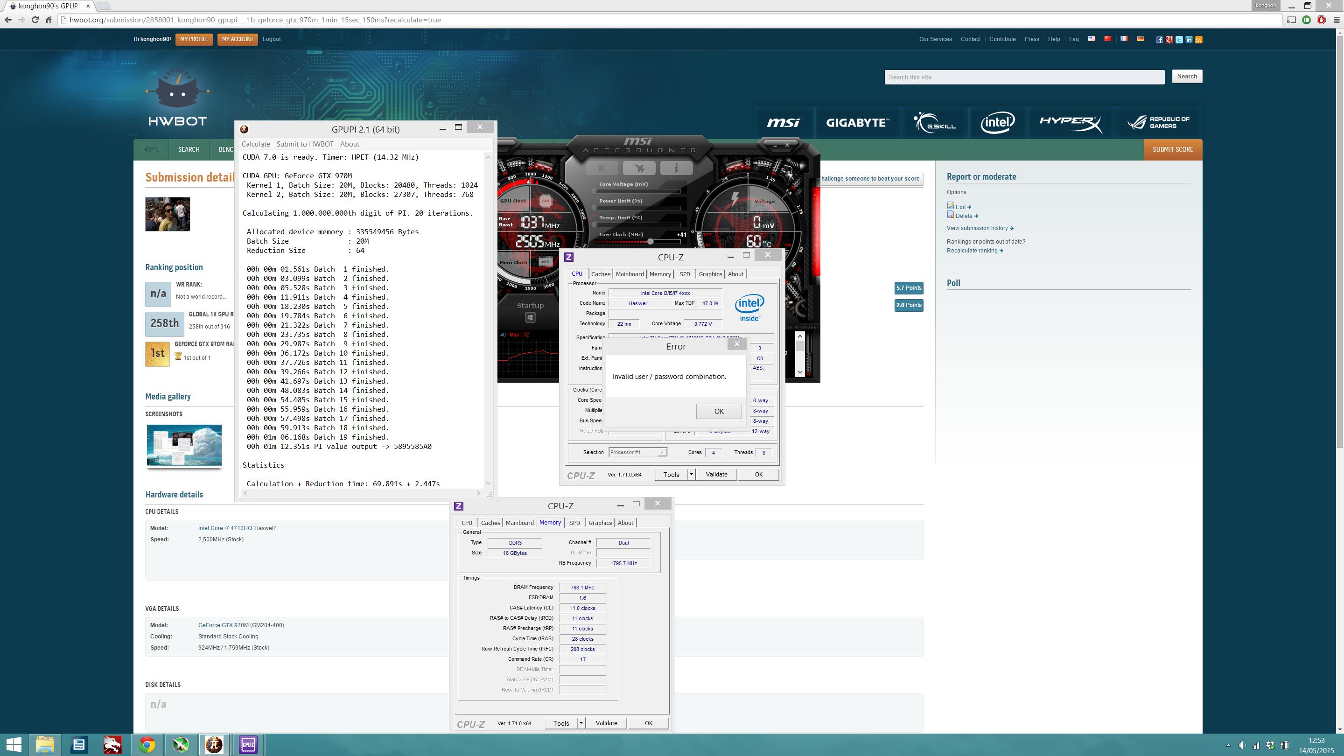Open HWBOT Facebook icon
This screenshot has height=756, width=1344.
1159,40
